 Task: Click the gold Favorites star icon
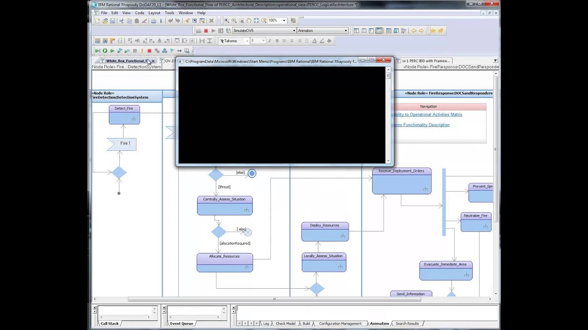pyautogui.click(x=433, y=31)
